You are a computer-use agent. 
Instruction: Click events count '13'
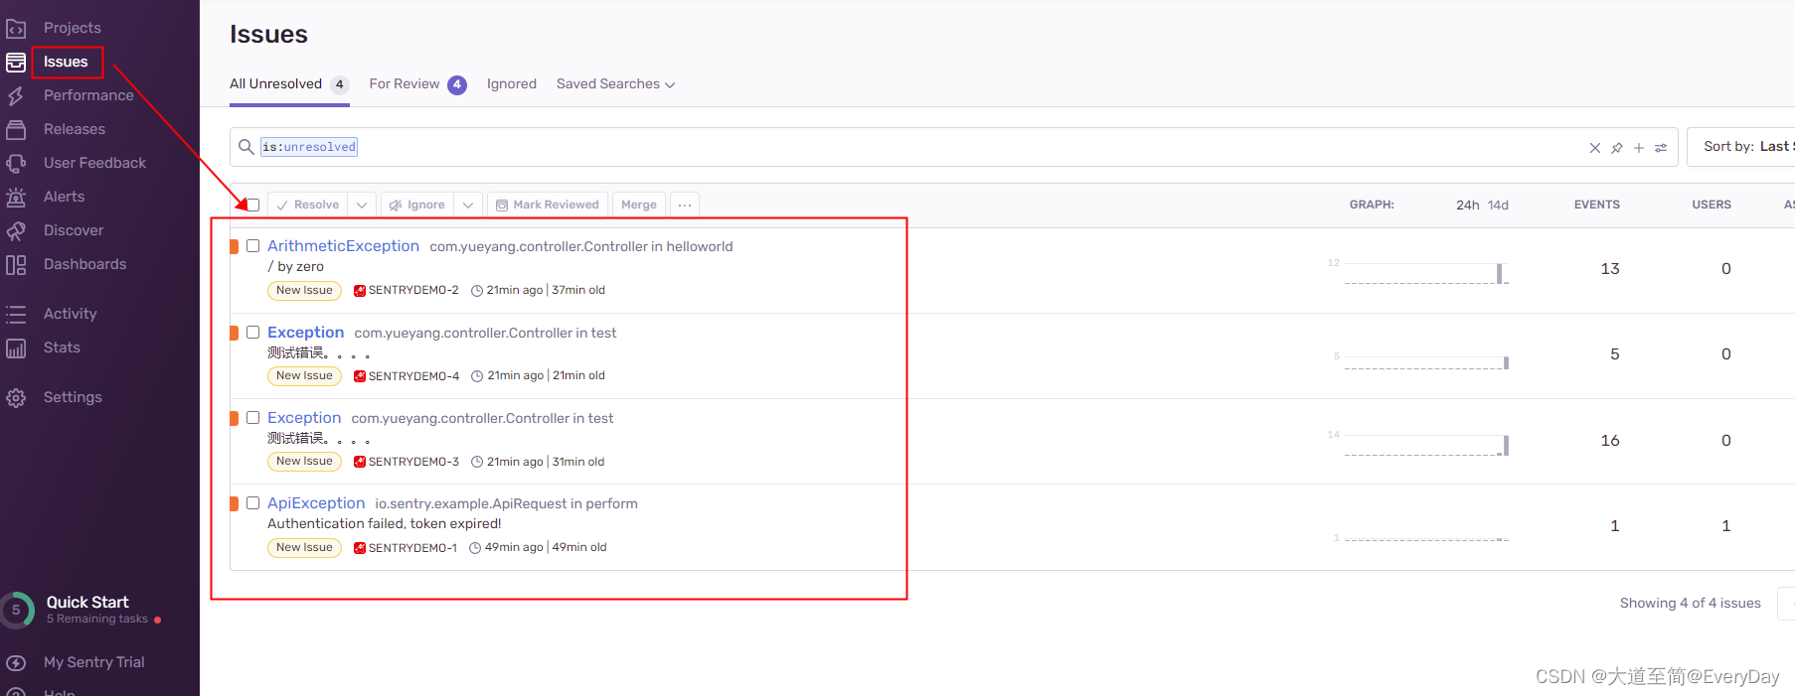coord(1610,268)
